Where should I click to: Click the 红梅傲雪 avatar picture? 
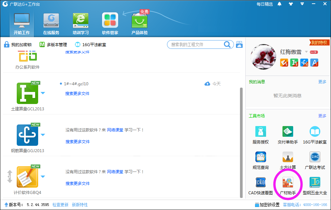[263, 57]
